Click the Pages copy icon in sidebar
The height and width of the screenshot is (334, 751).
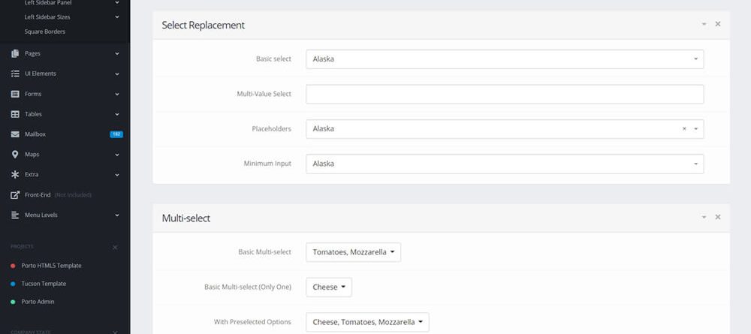15,53
